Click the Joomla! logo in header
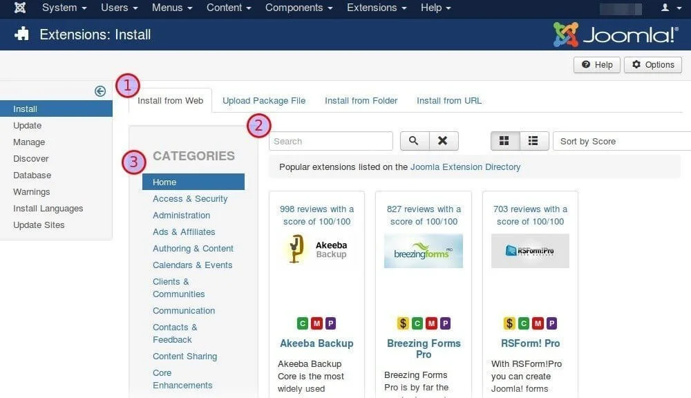691x398 pixels. pyautogui.click(x=616, y=35)
